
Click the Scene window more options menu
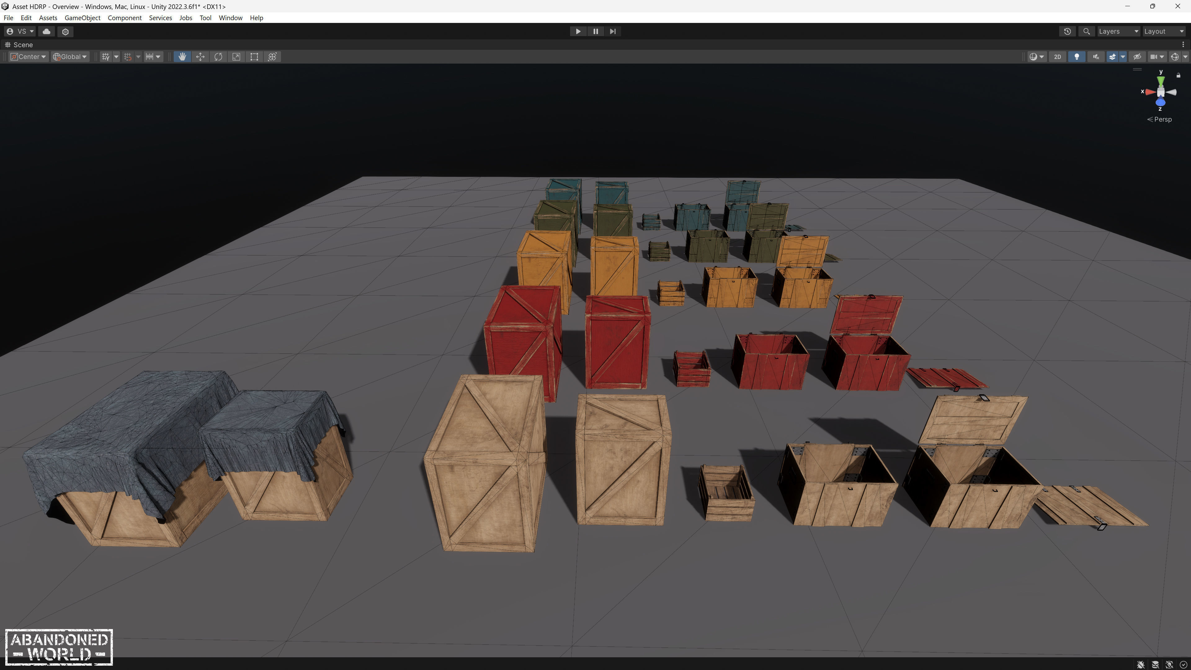click(1183, 44)
